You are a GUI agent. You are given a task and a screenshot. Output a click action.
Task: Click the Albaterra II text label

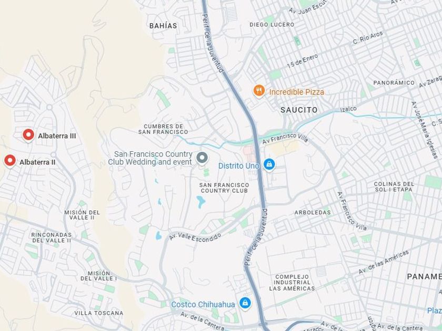pyautogui.click(x=37, y=162)
